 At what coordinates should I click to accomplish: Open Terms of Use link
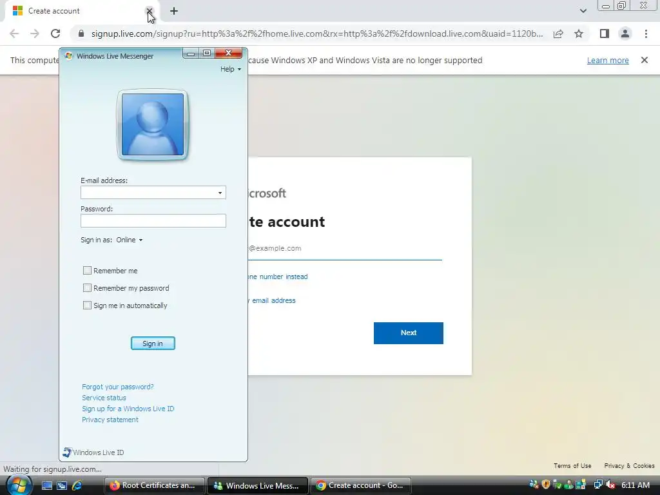point(572,465)
